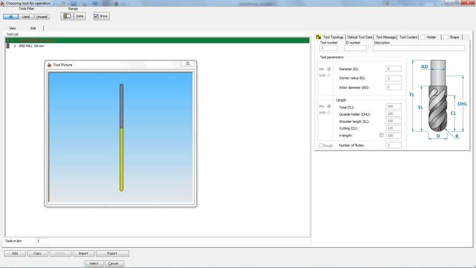Click the Add button
Screen dimensions: 476x268
(x=15, y=254)
